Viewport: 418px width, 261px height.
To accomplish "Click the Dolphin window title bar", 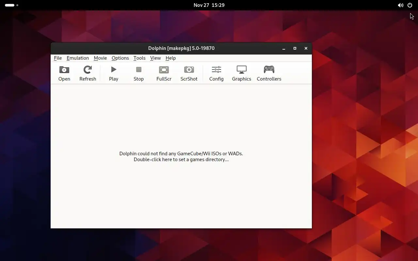I will pyautogui.click(x=181, y=48).
